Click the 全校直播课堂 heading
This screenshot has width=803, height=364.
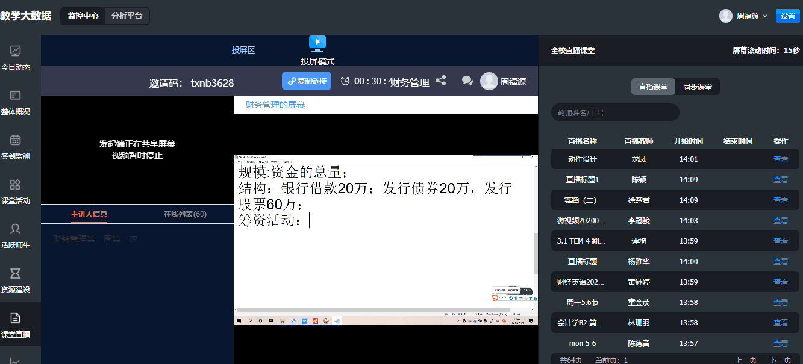tap(573, 51)
